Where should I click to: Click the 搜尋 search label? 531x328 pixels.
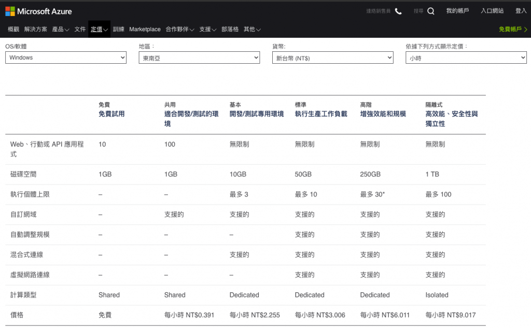[x=418, y=11]
